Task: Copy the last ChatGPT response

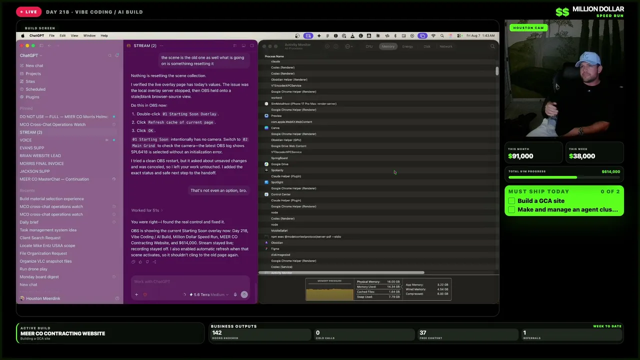Action: tap(133, 261)
